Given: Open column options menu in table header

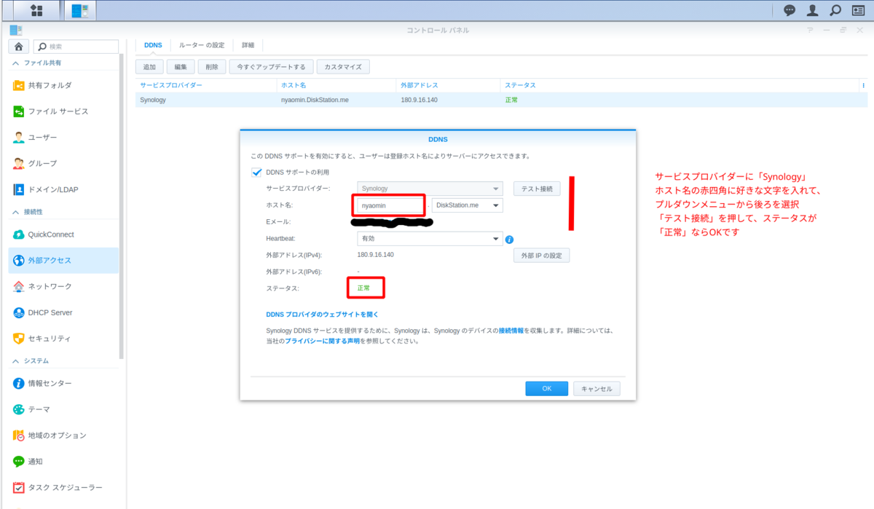Looking at the screenshot, I should coord(863,85).
